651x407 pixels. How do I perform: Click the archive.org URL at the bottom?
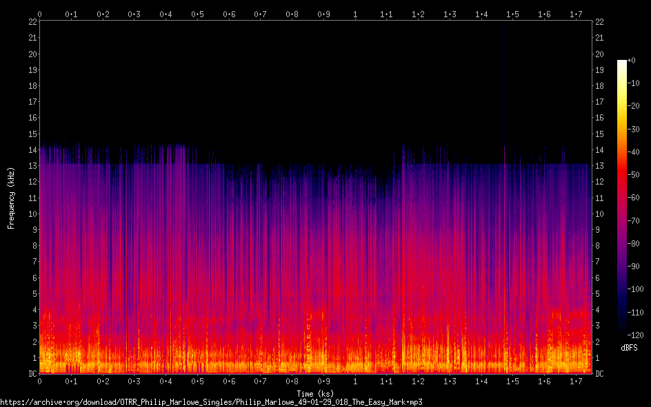[x=211, y=401]
